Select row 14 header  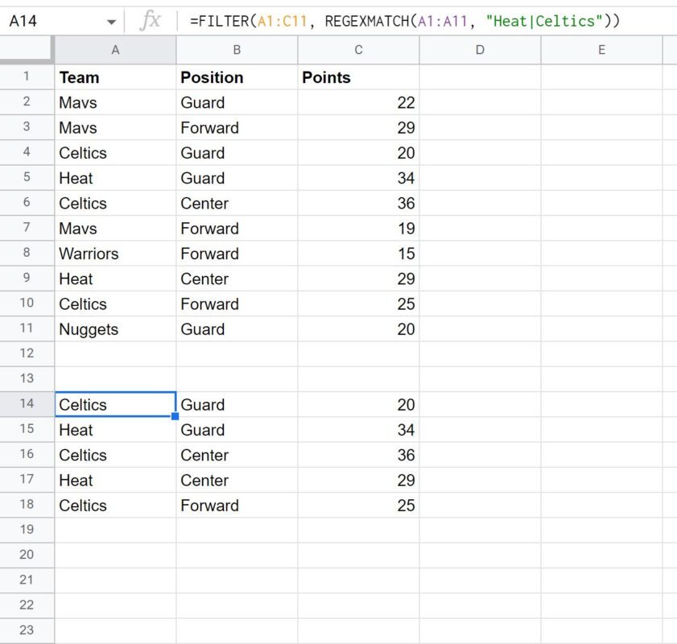point(27,404)
